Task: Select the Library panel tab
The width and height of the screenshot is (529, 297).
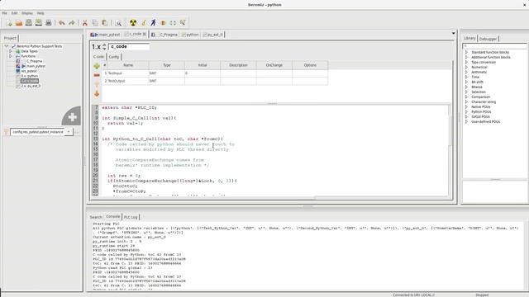Action: [x=469, y=39]
